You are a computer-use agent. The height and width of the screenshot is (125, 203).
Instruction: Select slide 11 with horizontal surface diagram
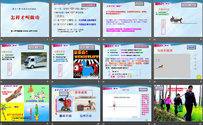coord(127,103)
